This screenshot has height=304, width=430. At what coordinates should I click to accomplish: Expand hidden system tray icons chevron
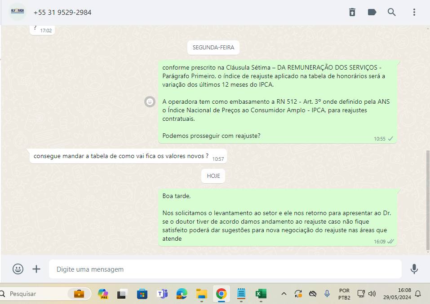tap(284, 294)
